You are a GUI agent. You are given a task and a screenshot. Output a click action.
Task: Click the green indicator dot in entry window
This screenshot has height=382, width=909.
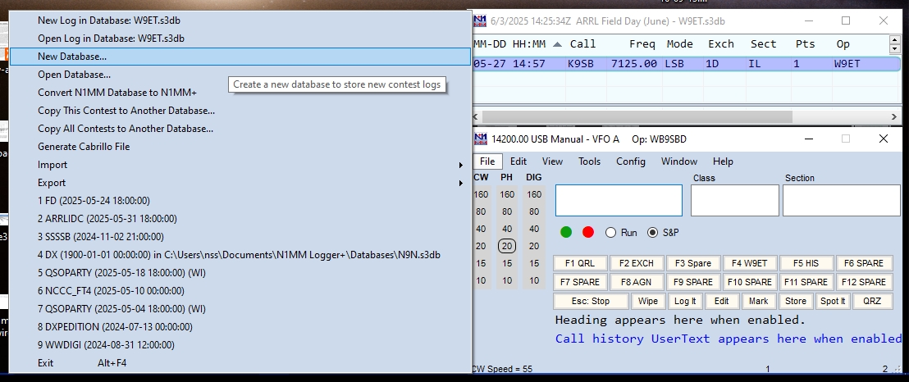pyautogui.click(x=566, y=232)
